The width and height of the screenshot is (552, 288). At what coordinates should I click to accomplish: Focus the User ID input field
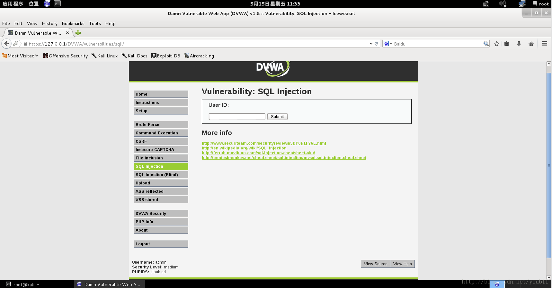(x=237, y=116)
